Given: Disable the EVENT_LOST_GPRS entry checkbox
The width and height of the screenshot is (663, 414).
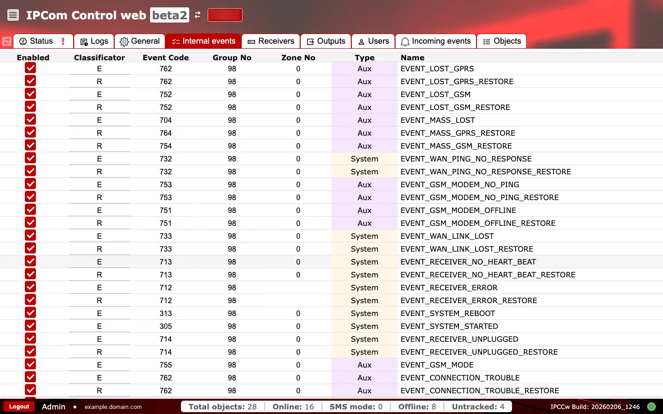Looking at the screenshot, I should pyautogui.click(x=30, y=68).
